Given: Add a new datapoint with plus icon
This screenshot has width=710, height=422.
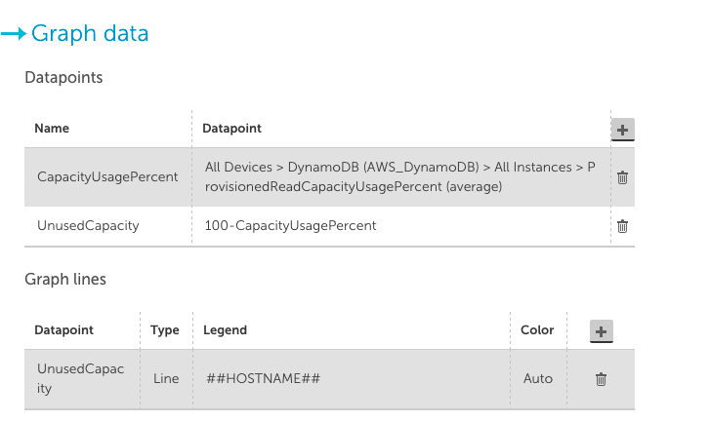Looking at the screenshot, I should click(623, 130).
